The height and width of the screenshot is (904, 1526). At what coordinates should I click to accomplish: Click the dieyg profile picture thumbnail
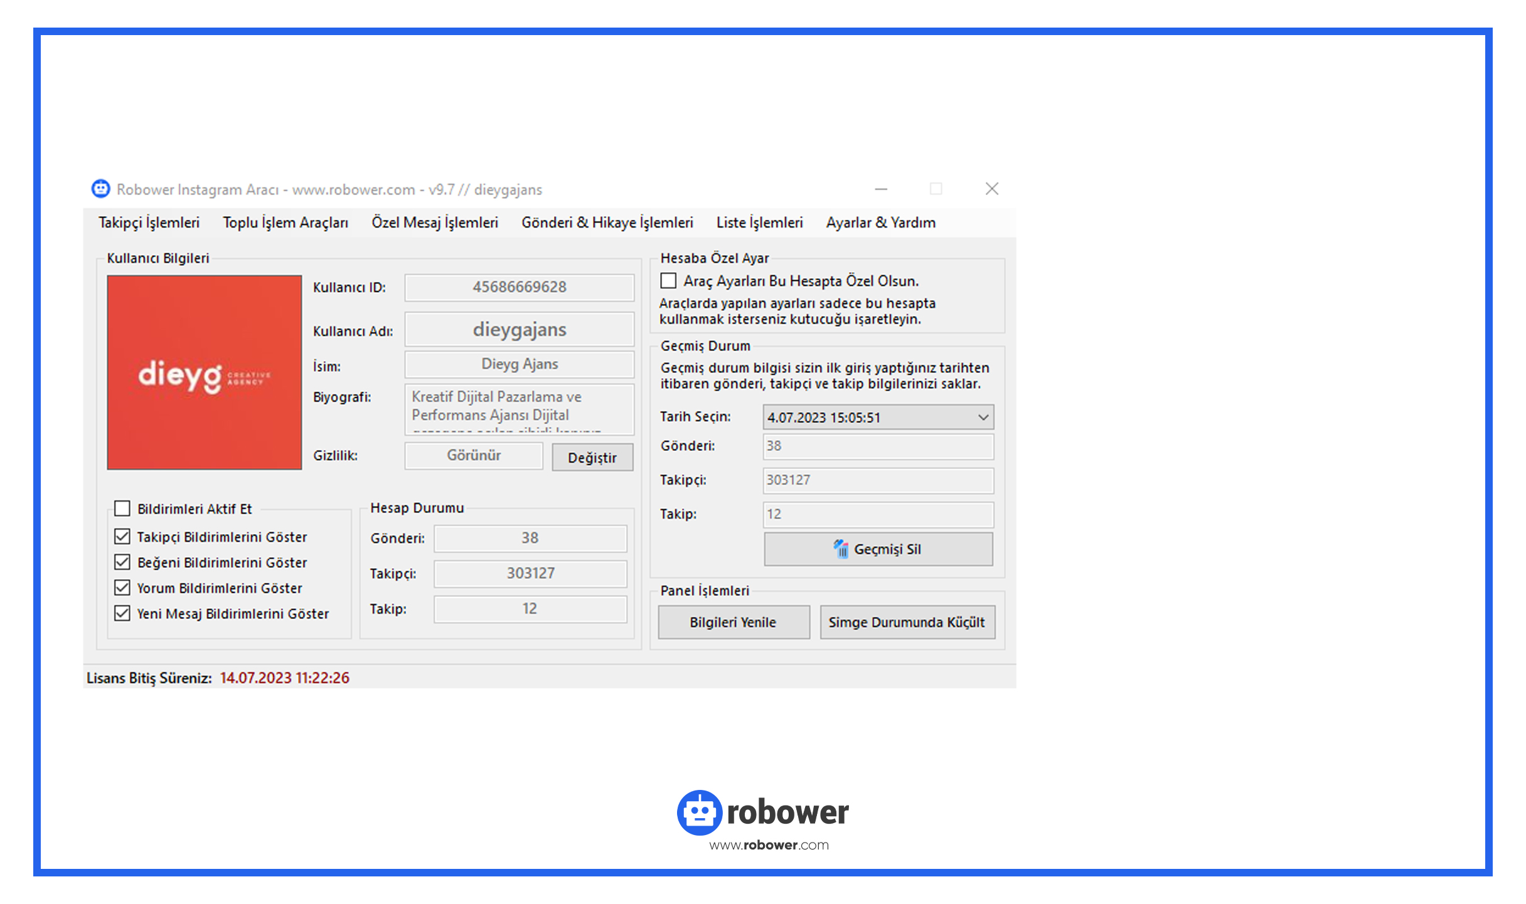tap(205, 372)
